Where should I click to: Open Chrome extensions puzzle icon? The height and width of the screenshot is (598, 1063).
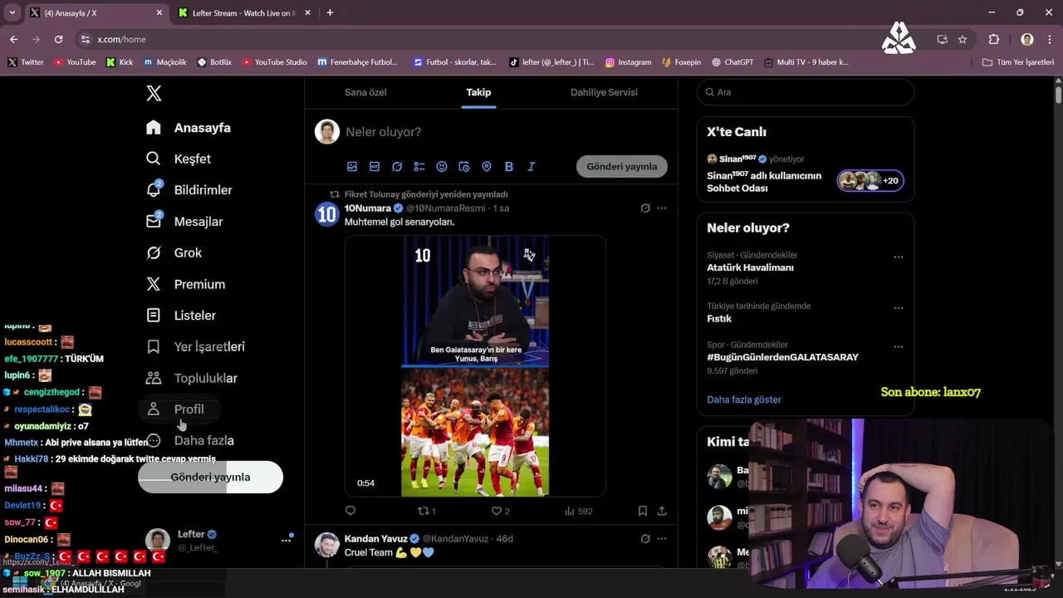pos(994,39)
